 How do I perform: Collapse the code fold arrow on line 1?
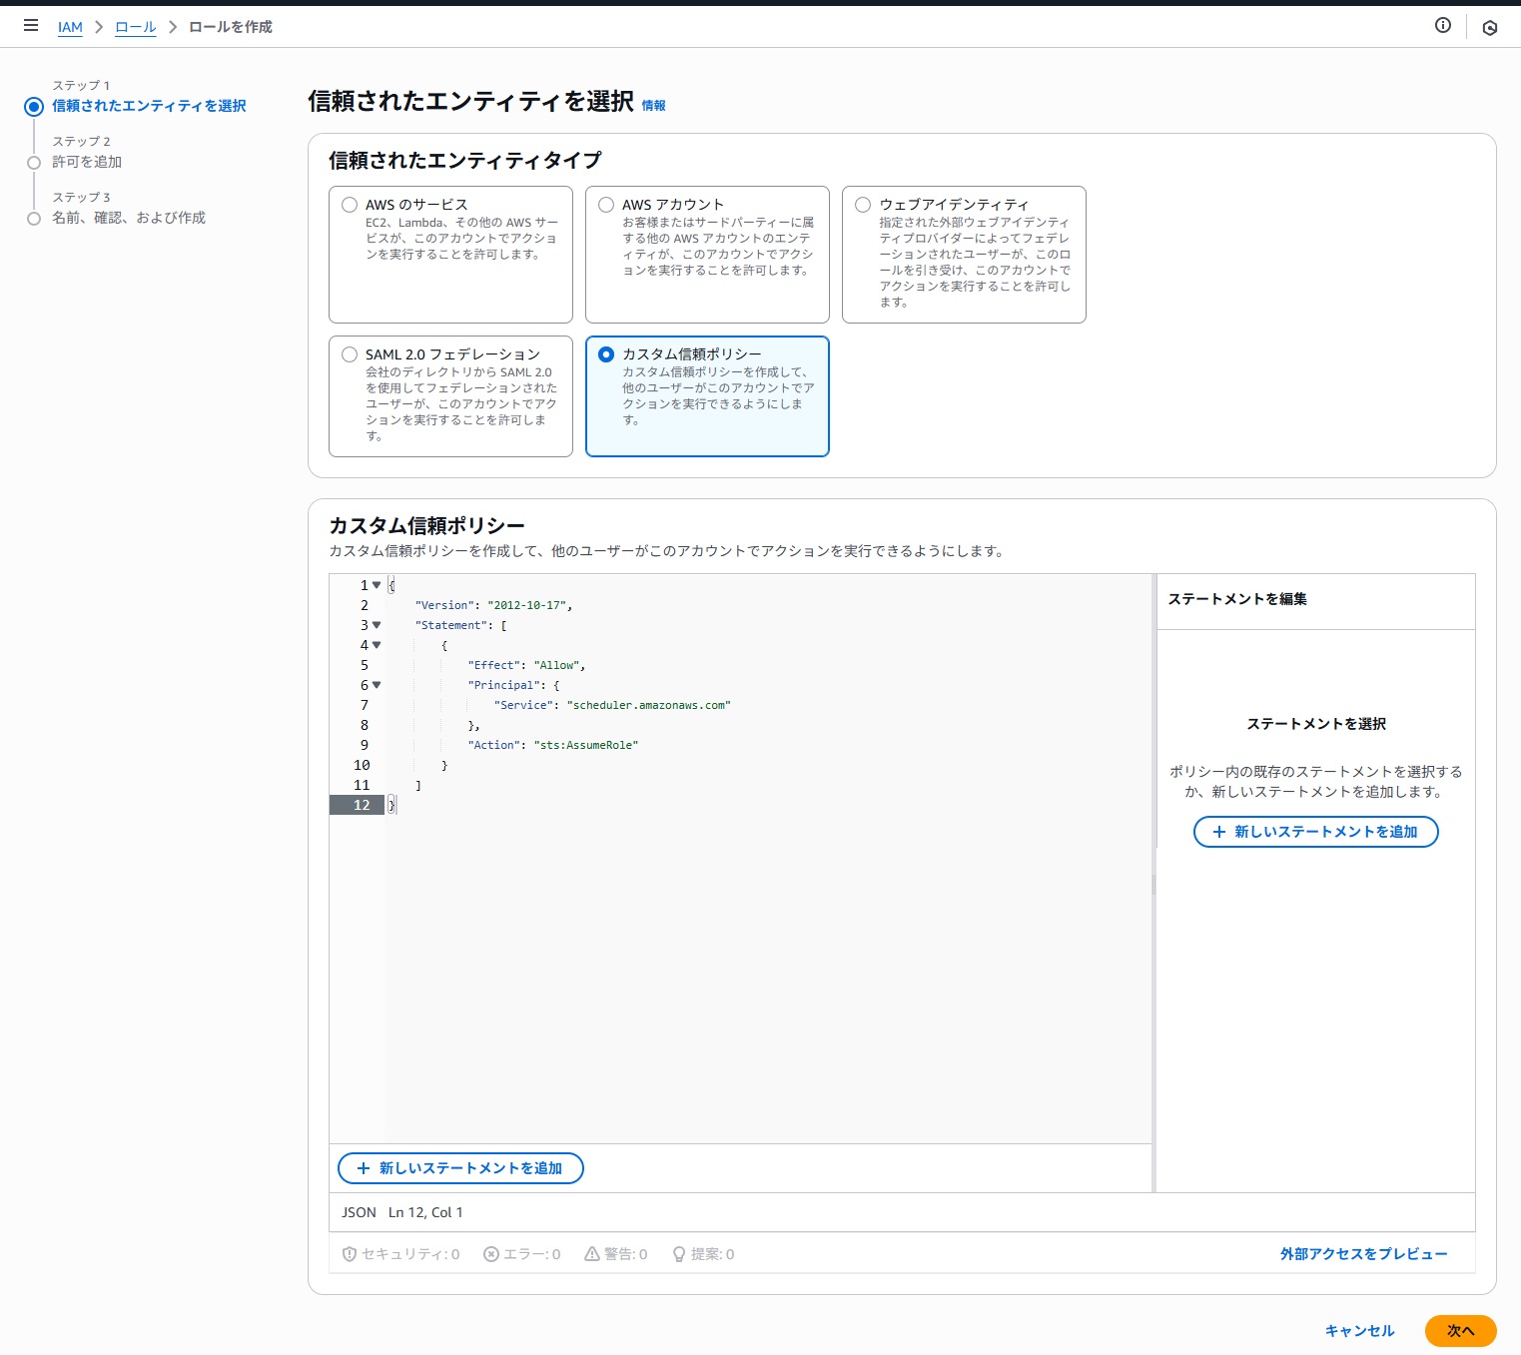coord(377,585)
